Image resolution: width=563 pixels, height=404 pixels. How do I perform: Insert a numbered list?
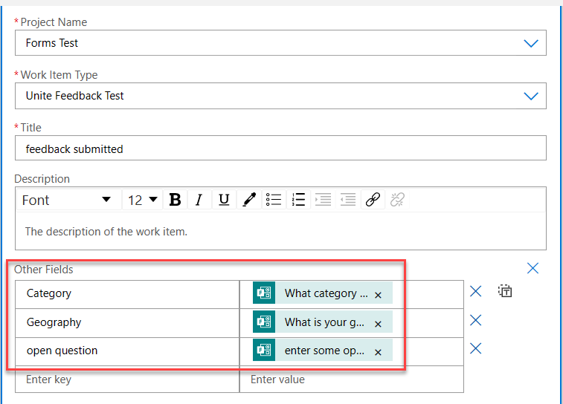pos(298,200)
